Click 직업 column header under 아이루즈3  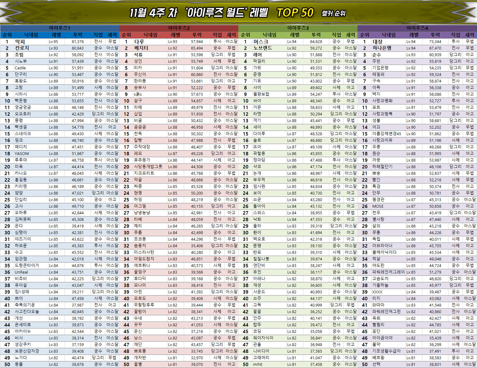point(337,35)
